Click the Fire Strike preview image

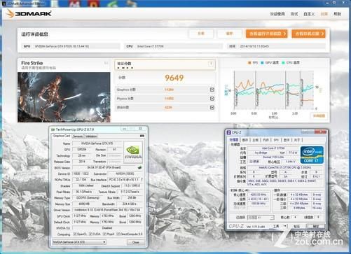click(64, 97)
